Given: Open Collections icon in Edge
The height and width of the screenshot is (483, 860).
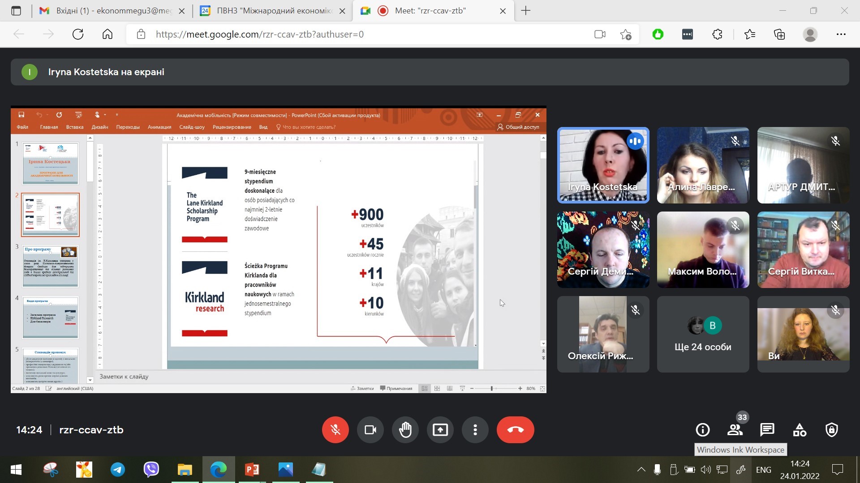Looking at the screenshot, I should click(x=779, y=34).
